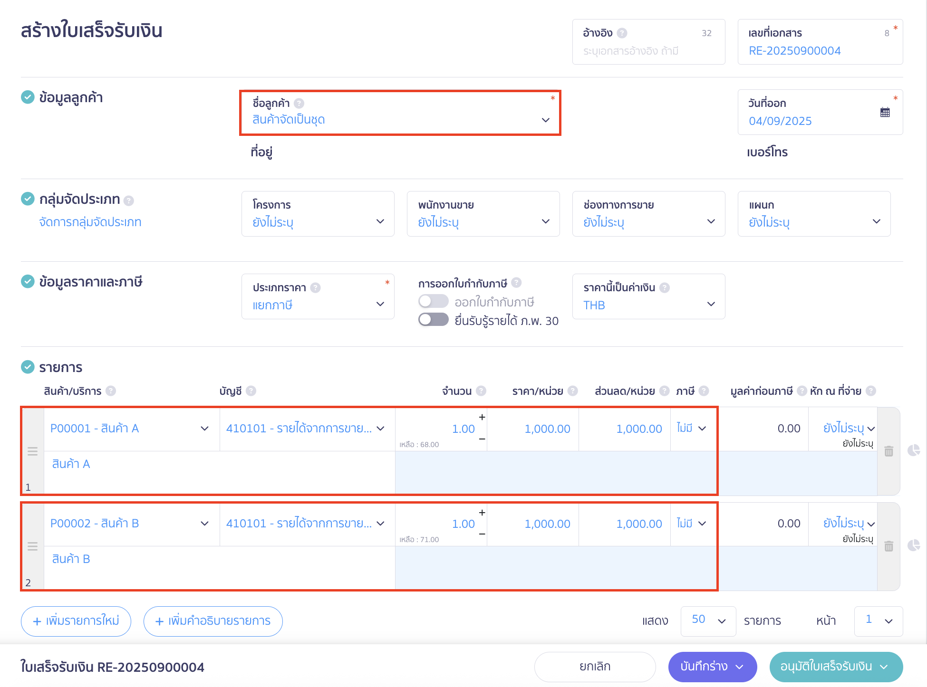Click เพิ่มคำอธิบายรายการ button
The height and width of the screenshot is (687, 927).
point(213,621)
